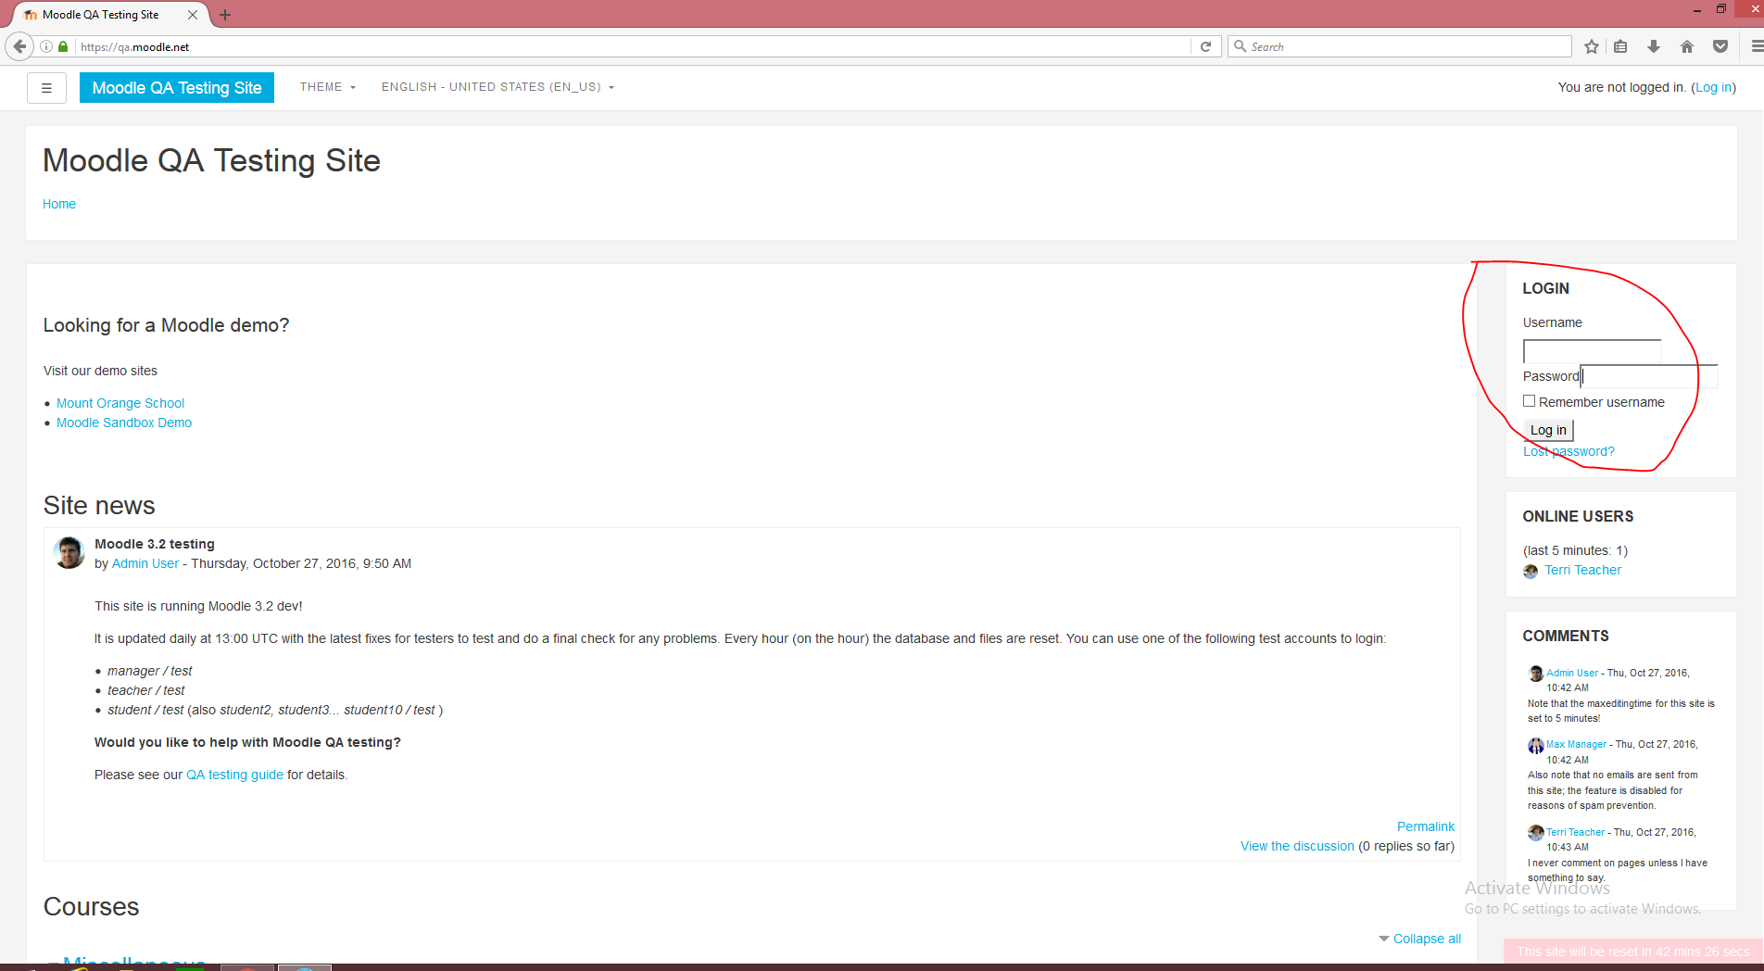Viewport: 1764px width, 971px height.
Task: Click the browser back arrow button
Action: (x=19, y=46)
